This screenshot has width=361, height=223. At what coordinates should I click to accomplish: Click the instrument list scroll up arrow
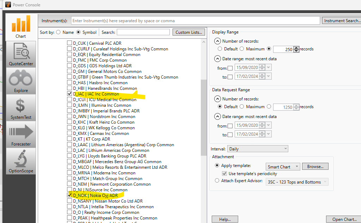204,42
